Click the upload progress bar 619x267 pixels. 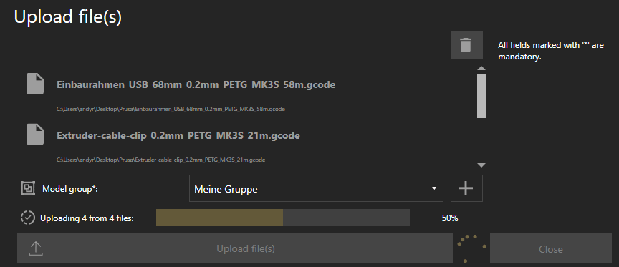point(283,218)
